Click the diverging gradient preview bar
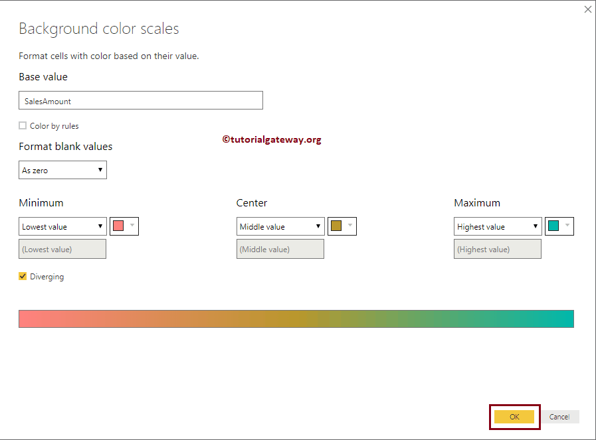 (x=296, y=319)
